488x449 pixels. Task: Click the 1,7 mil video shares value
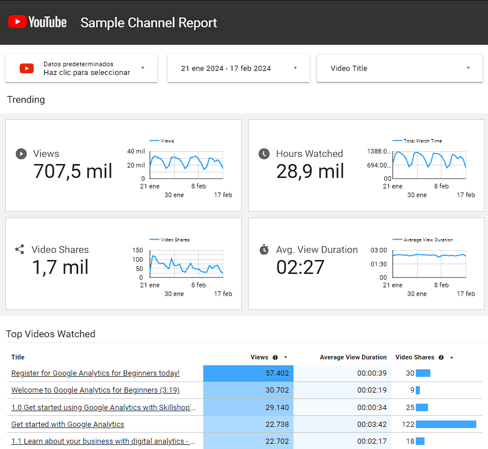click(61, 267)
